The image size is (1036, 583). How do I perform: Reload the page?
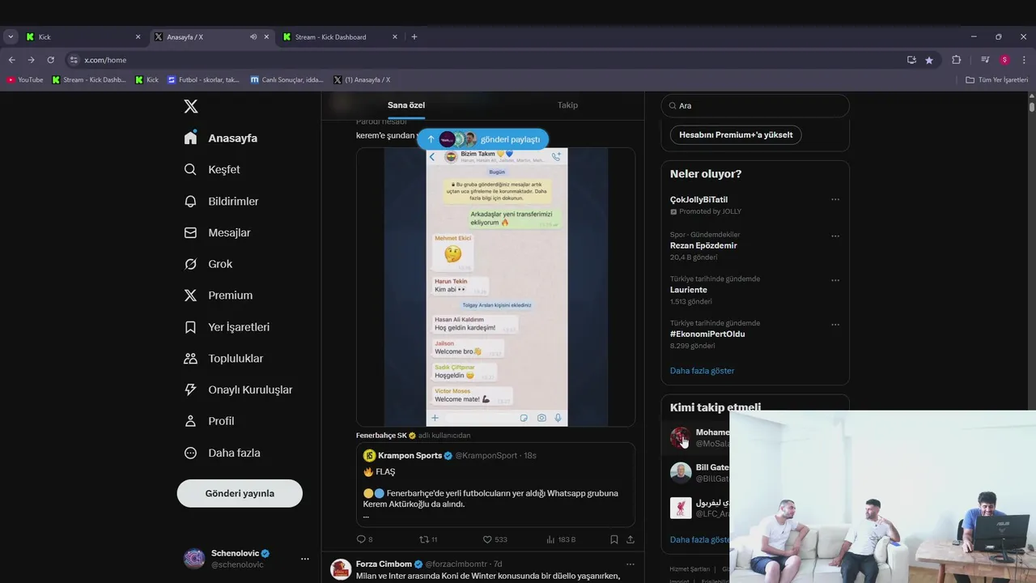click(50, 60)
